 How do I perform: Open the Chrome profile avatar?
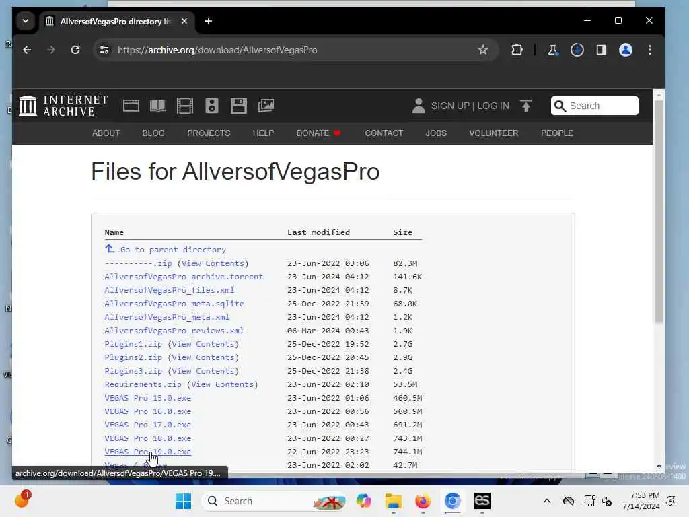tap(626, 50)
